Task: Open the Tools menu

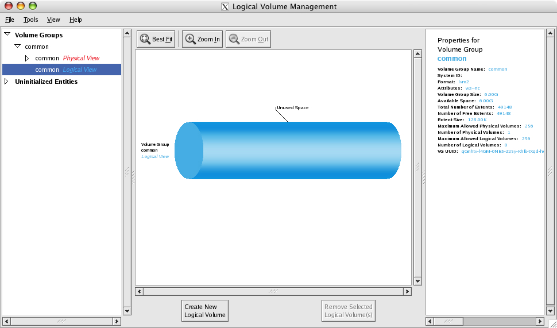Action: coord(31,20)
